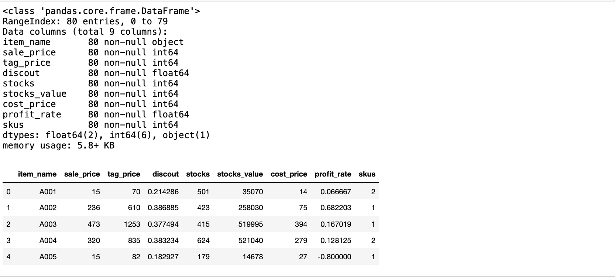
Task: Click cell A004 in item_name column
Action: [x=48, y=240]
